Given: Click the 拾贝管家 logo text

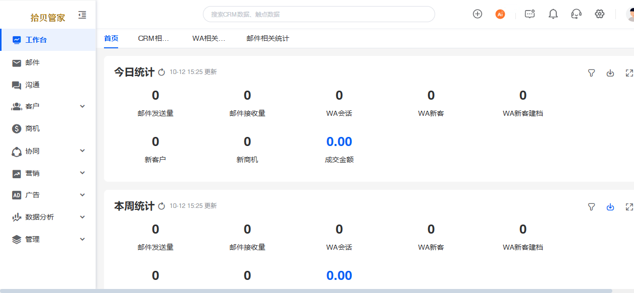Looking at the screenshot, I should tap(48, 18).
